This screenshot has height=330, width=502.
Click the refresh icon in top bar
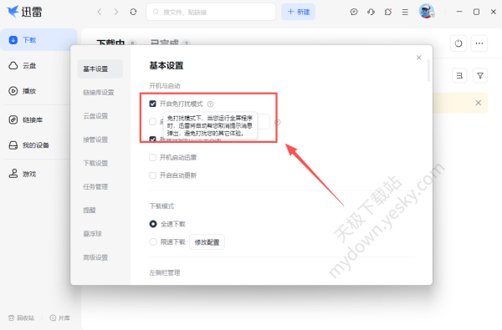133,12
